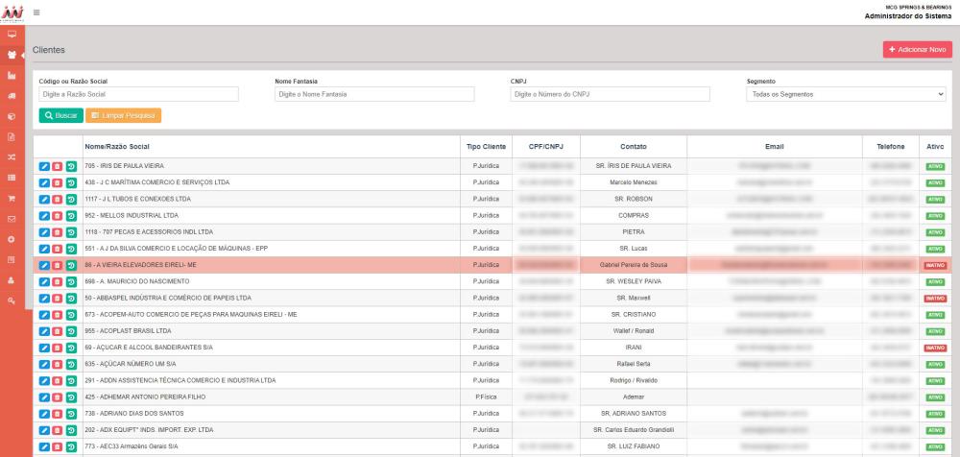Select the Clientes users sidebar item
The image size is (960, 457).
pyautogui.click(x=12, y=55)
